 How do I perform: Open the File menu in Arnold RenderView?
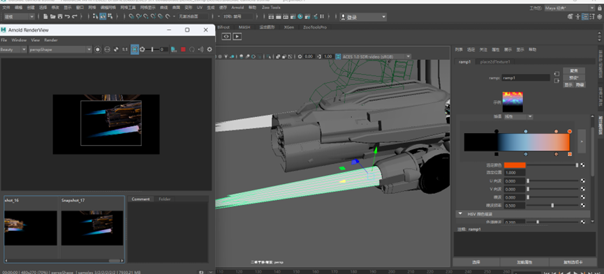[4, 40]
